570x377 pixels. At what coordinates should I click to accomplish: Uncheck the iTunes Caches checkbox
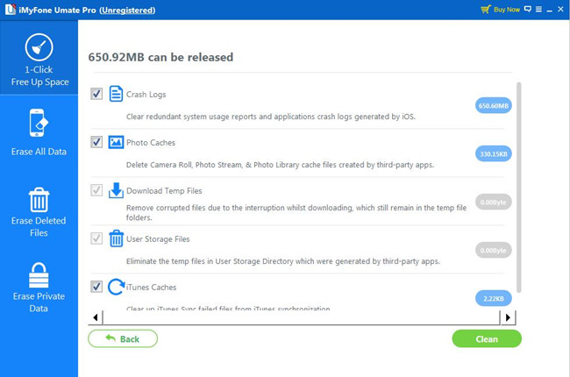pos(96,287)
